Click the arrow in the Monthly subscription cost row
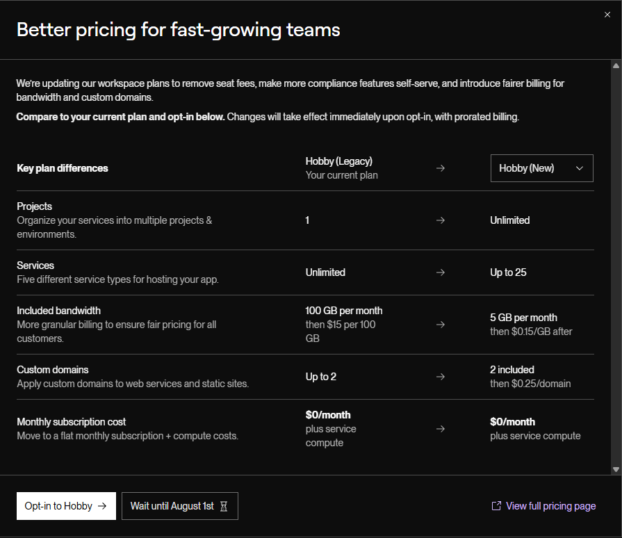 point(441,429)
